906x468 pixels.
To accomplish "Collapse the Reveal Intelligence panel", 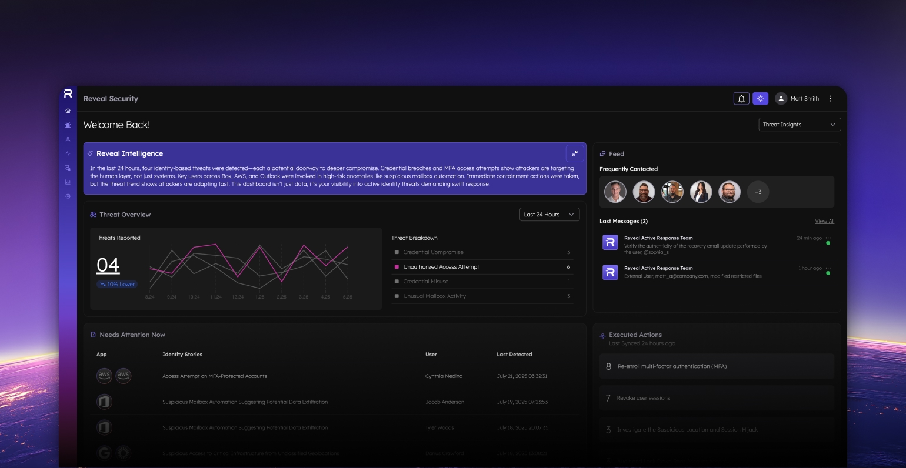I will 575,153.
